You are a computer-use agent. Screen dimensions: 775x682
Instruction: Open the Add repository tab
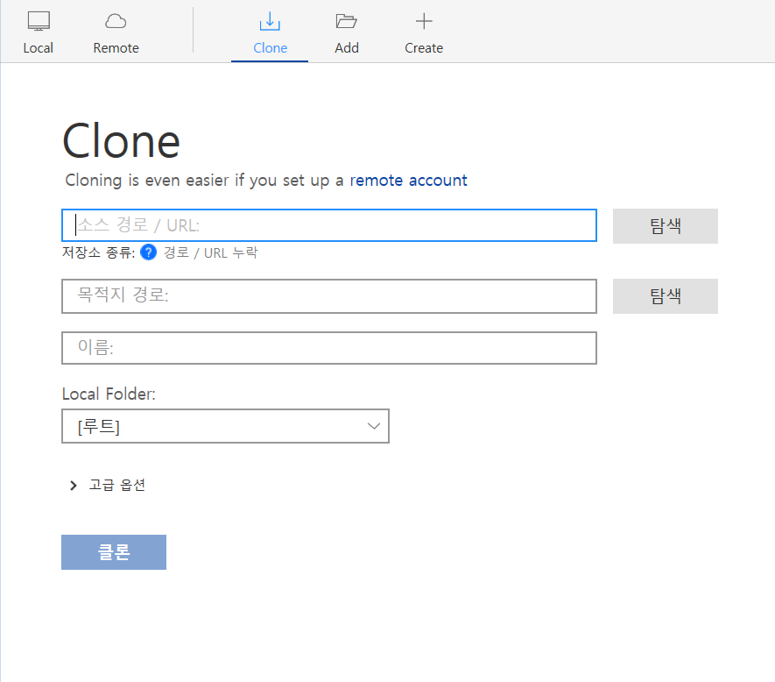(347, 32)
